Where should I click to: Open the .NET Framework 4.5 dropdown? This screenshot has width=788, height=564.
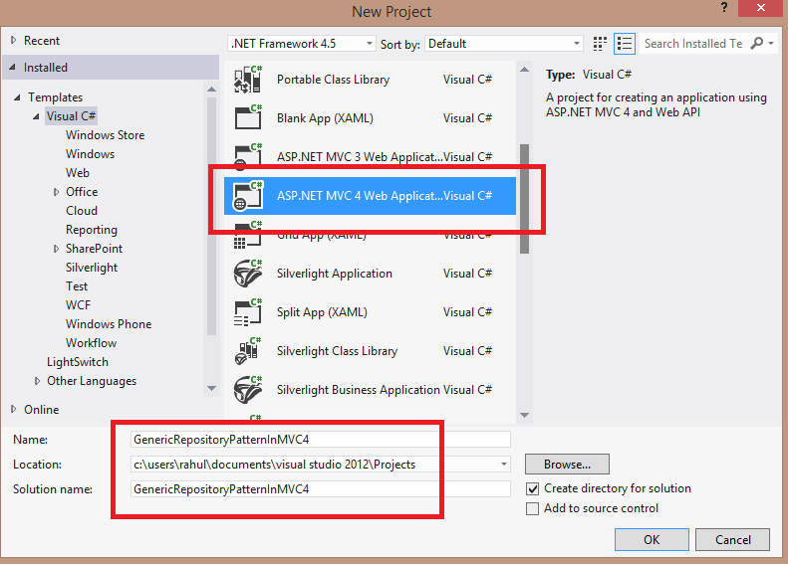pyautogui.click(x=302, y=44)
